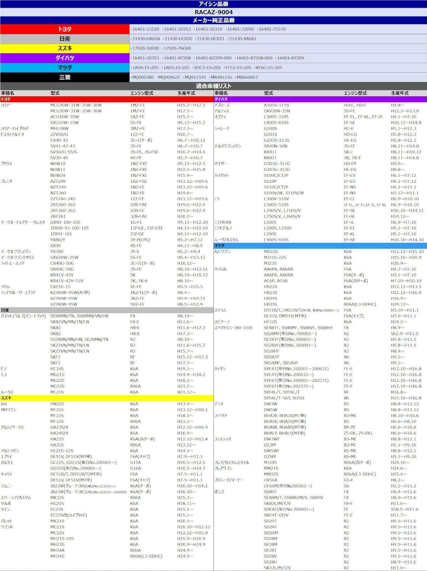Click the メーカー純正品番 heading
This screenshot has width=427, height=571.
pyautogui.click(x=213, y=20)
